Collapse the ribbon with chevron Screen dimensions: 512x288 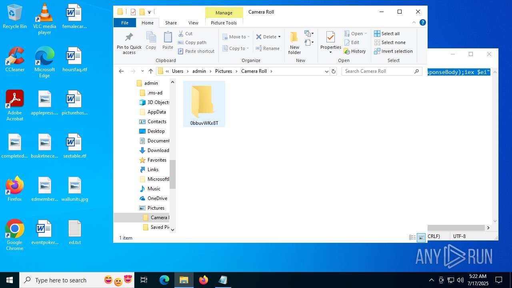[x=414, y=23]
